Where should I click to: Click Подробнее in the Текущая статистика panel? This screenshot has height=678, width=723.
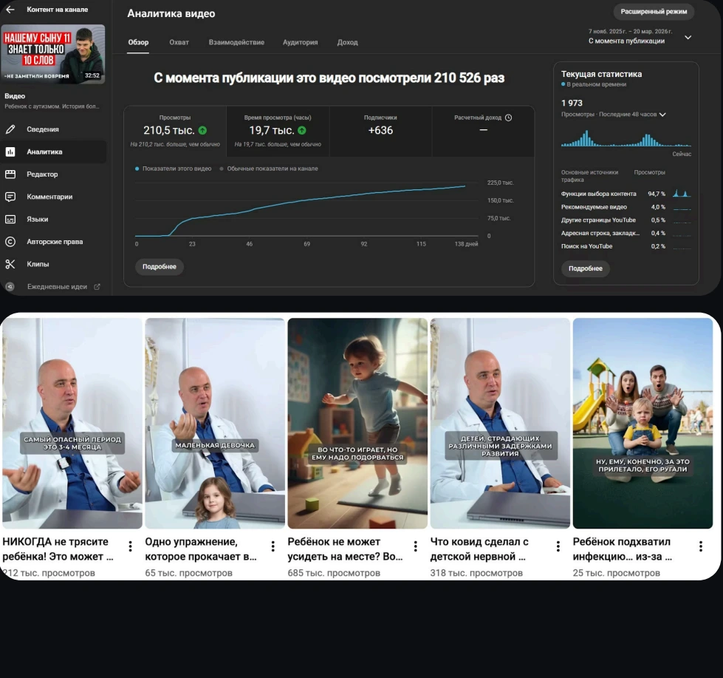tap(585, 268)
